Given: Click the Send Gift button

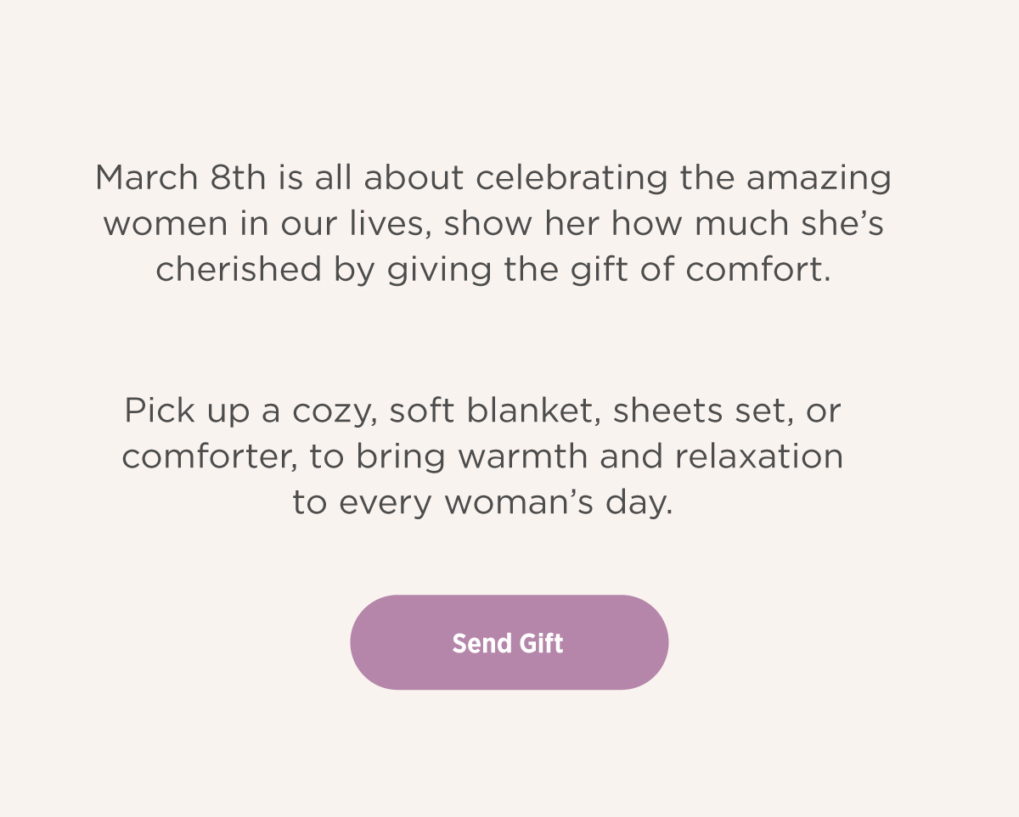Looking at the screenshot, I should coord(509,642).
